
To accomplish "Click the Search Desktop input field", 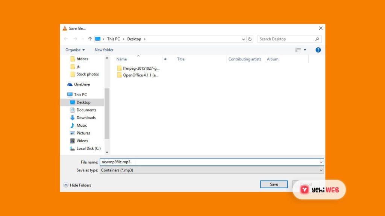I will click(286, 39).
